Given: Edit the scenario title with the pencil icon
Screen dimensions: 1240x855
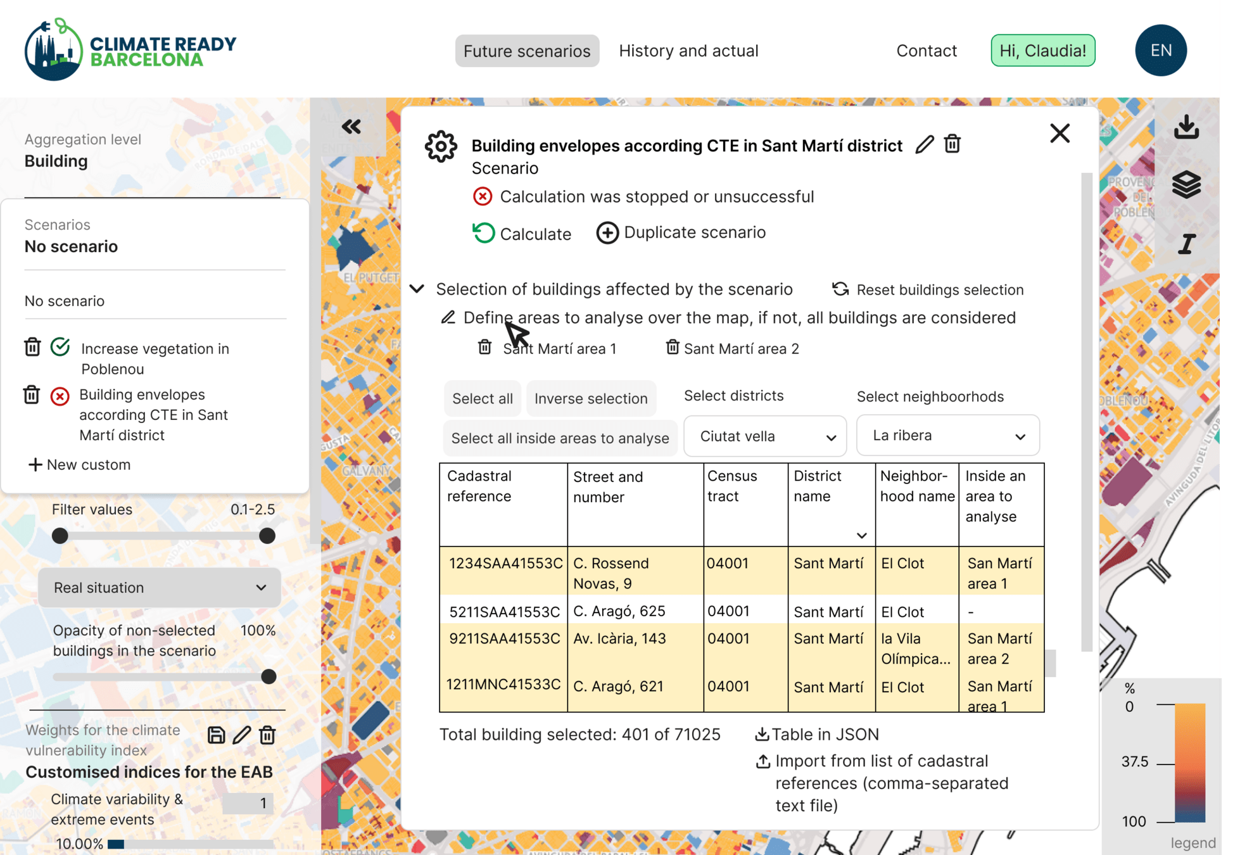Looking at the screenshot, I should click(x=924, y=144).
